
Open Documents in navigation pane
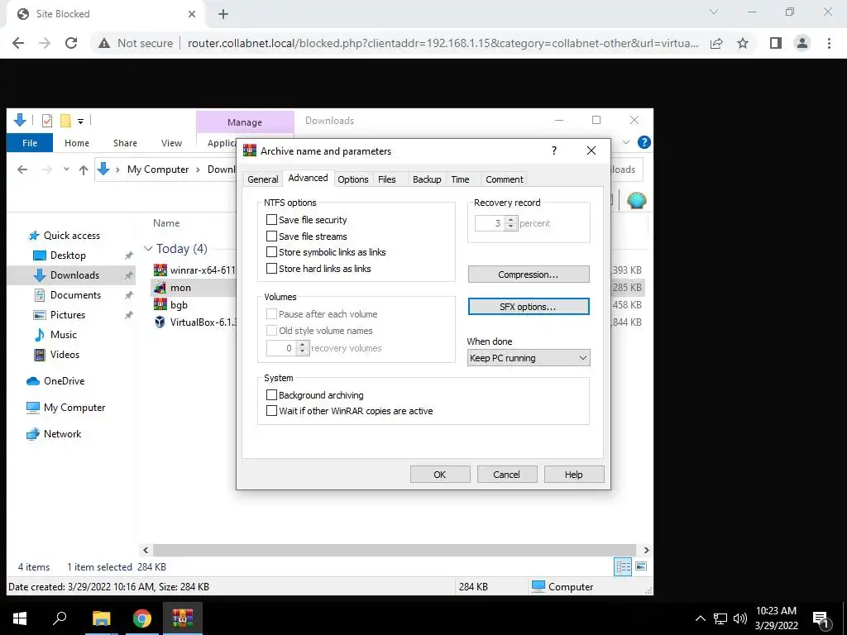pyautogui.click(x=75, y=295)
